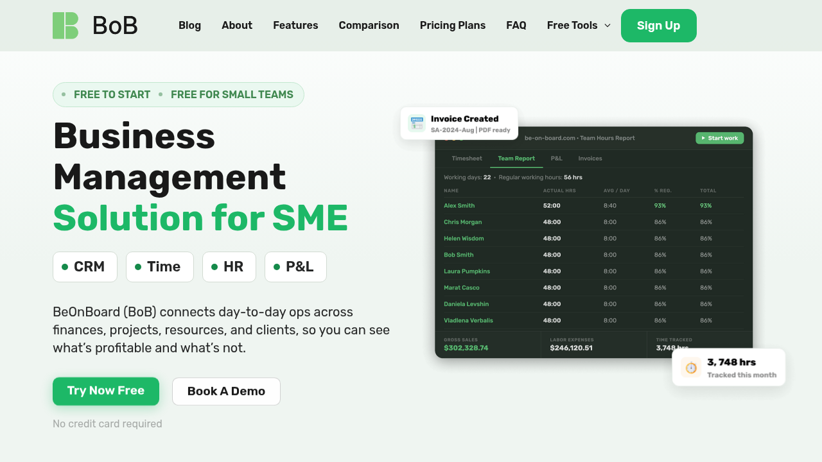Click the BoB brand name text
The height and width of the screenshot is (462, 822).
click(115, 26)
